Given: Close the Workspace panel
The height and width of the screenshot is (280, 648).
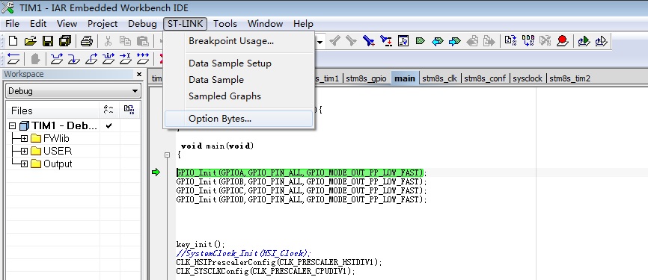Looking at the screenshot, I should click(139, 74).
